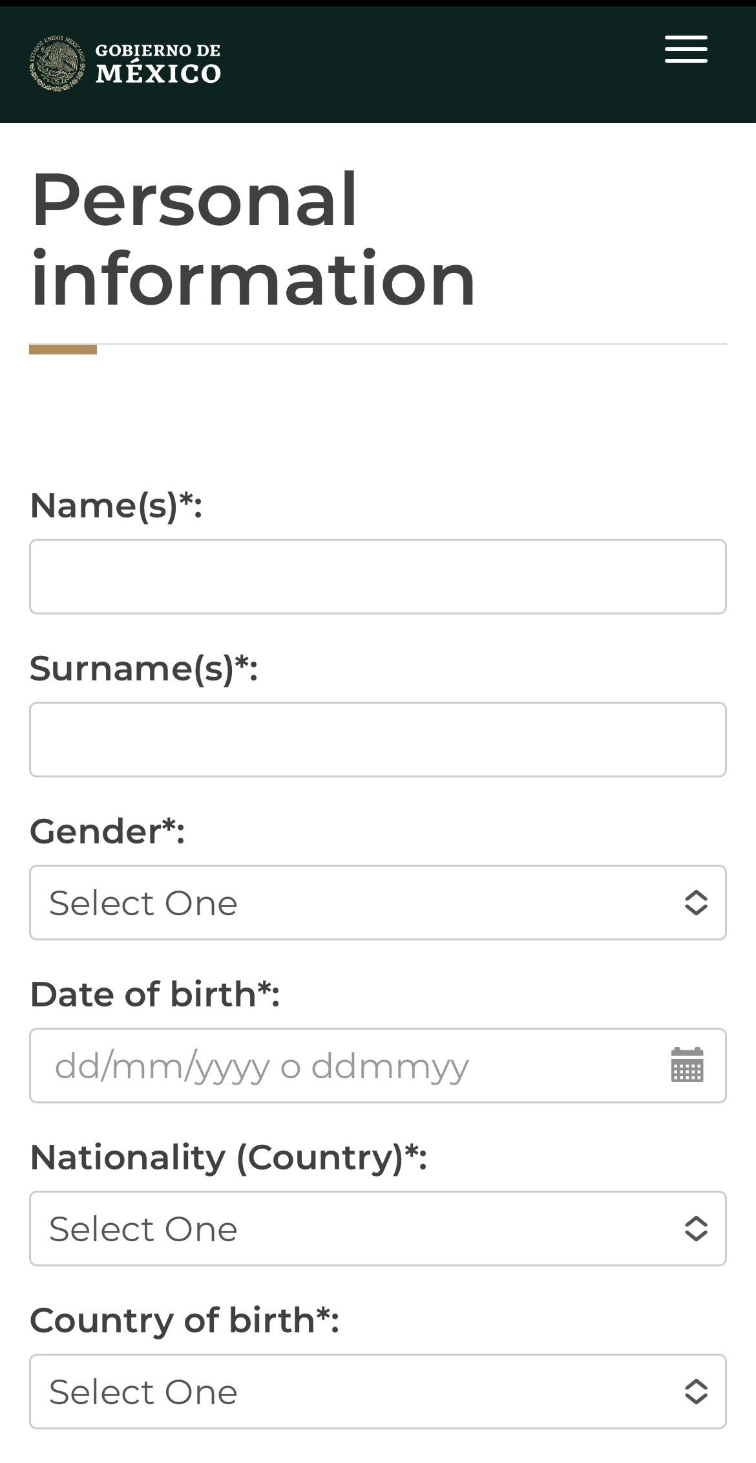Click the "Surname(s)*:" field label
756x1463 pixels.
(143, 668)
